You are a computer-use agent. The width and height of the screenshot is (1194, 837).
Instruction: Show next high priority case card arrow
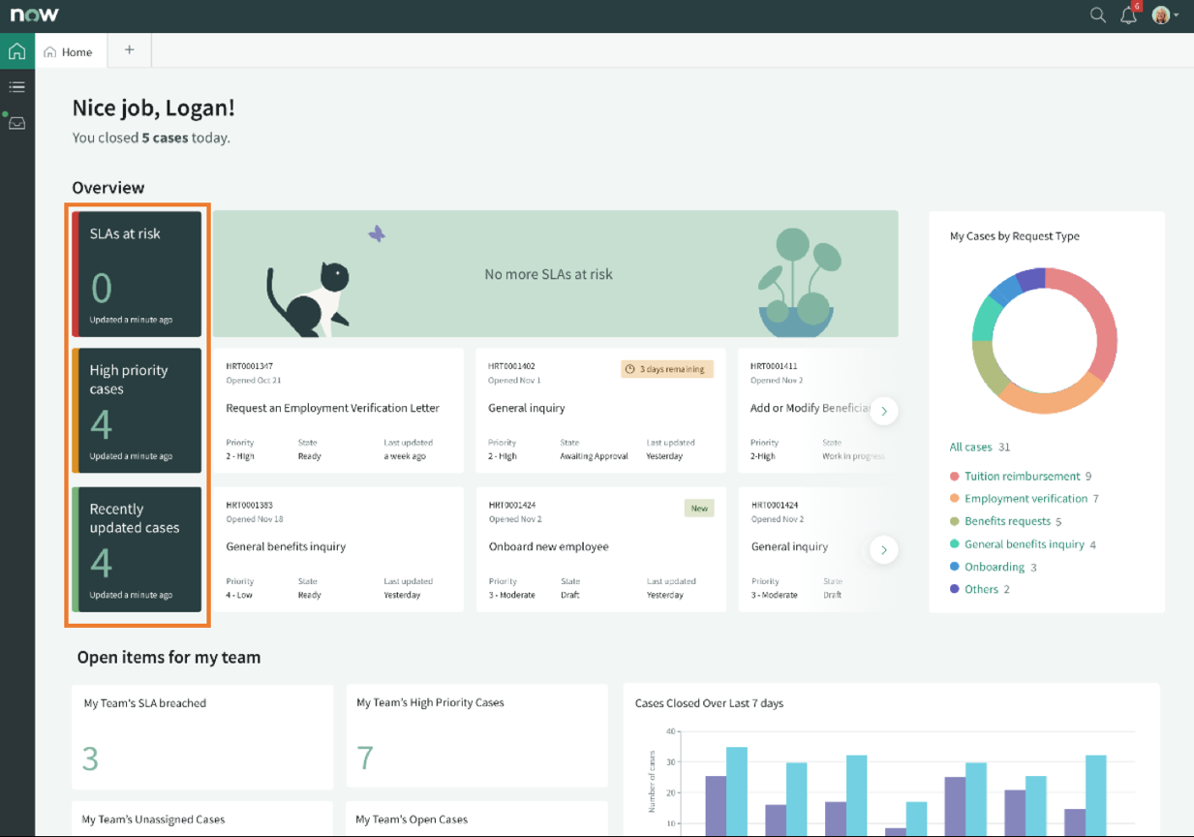coord(883,411)
